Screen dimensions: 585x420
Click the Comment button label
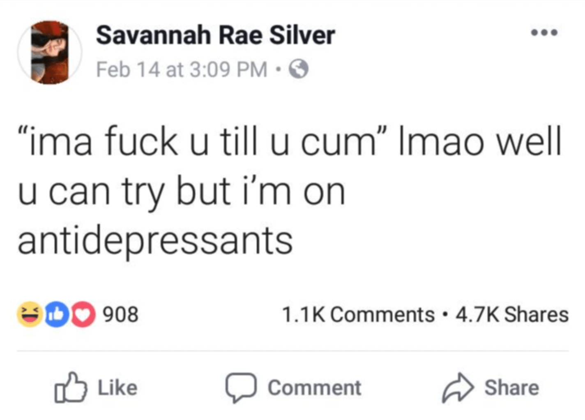[315, 388]
